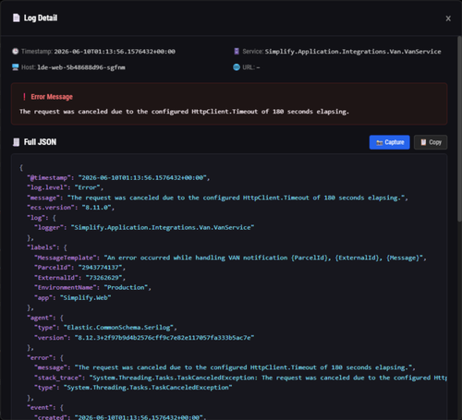Viewport: 462px width, 420px height.
Task: Click the ParcelId value "2943774137"
Action: point(100,268)
